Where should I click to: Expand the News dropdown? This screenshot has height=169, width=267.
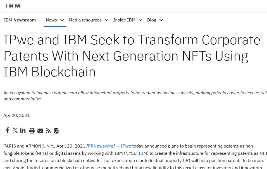[62, 20]
